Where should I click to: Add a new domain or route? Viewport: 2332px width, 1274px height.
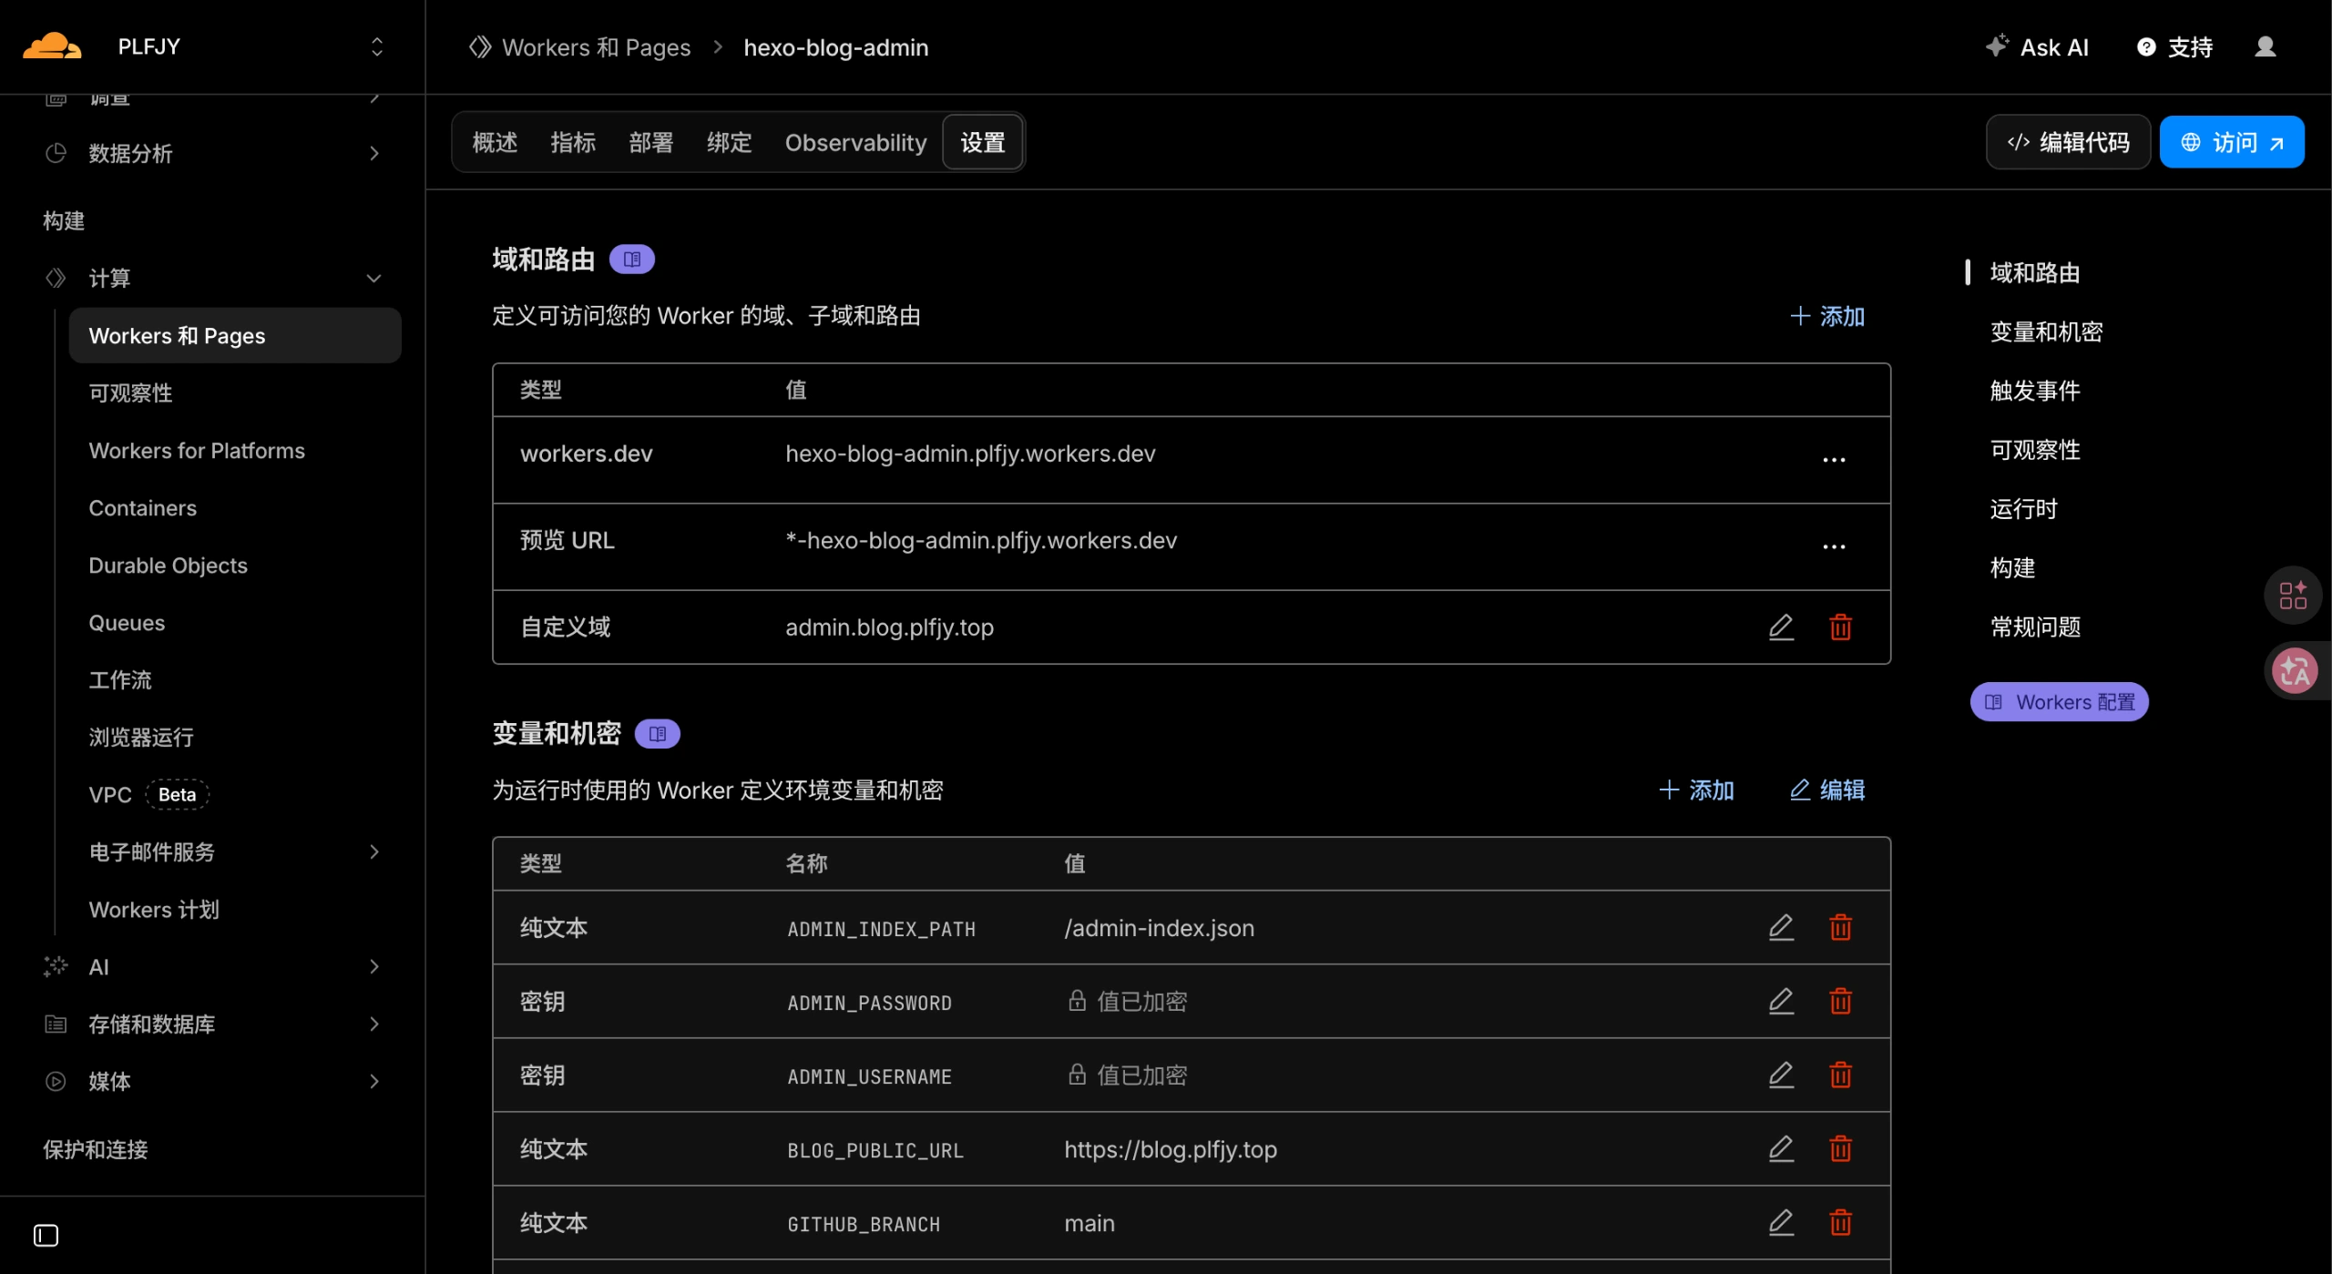pyautogui.click(x=1827, y=316)
